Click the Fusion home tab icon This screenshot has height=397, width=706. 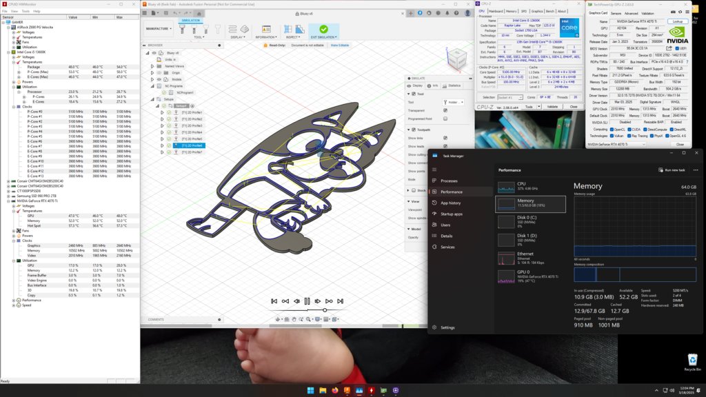[x=199, y=14]
